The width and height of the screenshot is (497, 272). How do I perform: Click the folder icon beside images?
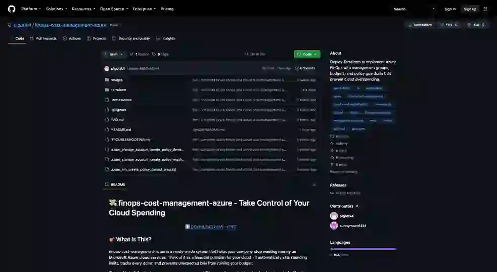coord(107,80)
